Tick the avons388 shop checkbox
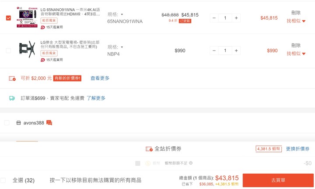The height and width of the screenshot is (189, 315). pyautogui.click(x=7, y=123)
